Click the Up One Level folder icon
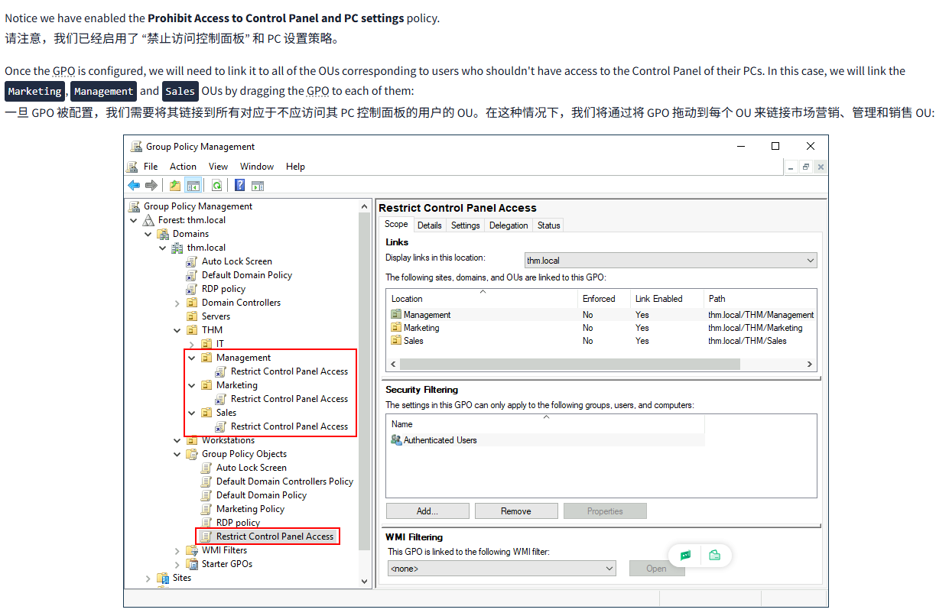 coord(175,185)
